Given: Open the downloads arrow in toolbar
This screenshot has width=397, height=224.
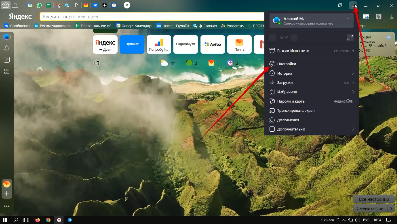Looking at the screenshot, I should 392,17.
